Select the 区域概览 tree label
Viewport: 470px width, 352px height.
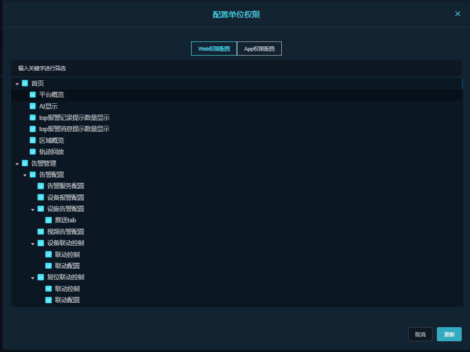(52, 140)
